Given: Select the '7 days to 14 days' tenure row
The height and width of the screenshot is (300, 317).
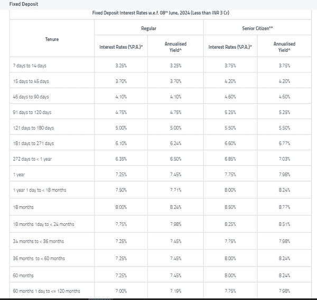Looking at the screenshot, I should (x=30, y=66).
